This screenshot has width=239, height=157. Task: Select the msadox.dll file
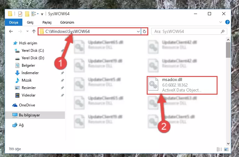pos(182,85)
